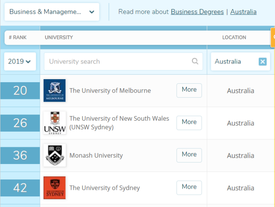Click rank number 26
Screen dimensions: 275x207
(20, 123)
